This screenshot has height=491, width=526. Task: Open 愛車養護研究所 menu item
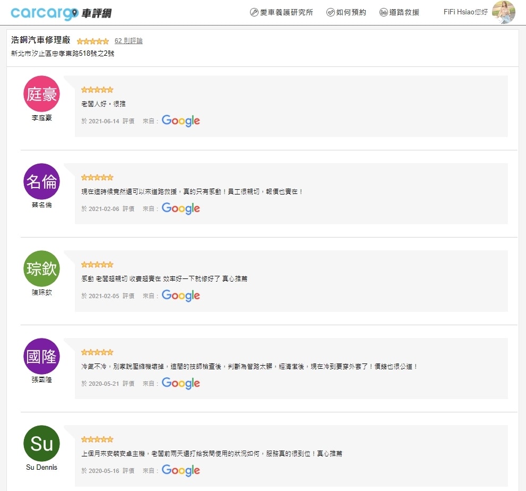(281, 12)
